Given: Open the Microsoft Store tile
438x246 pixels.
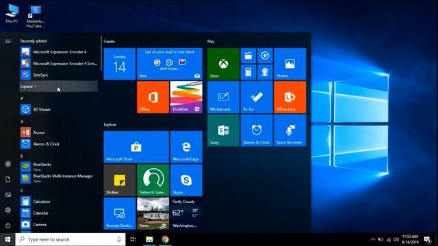Looking at the screenshot, I should click(136, 147).
